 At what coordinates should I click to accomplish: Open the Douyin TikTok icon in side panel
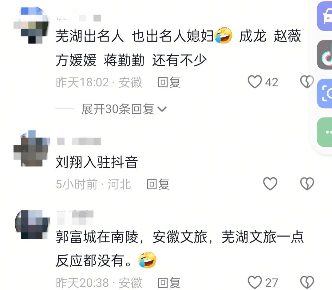tap(325, 55)
